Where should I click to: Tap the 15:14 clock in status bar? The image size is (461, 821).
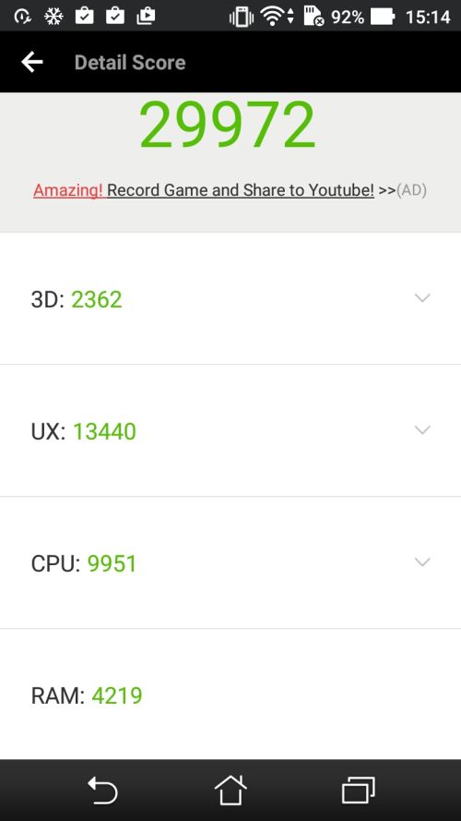point(428,17)
